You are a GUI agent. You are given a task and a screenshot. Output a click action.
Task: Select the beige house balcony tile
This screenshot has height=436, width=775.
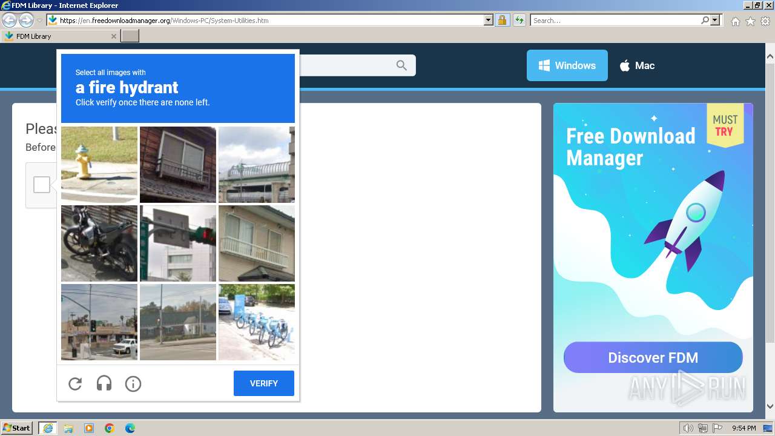tap(257, 243)
